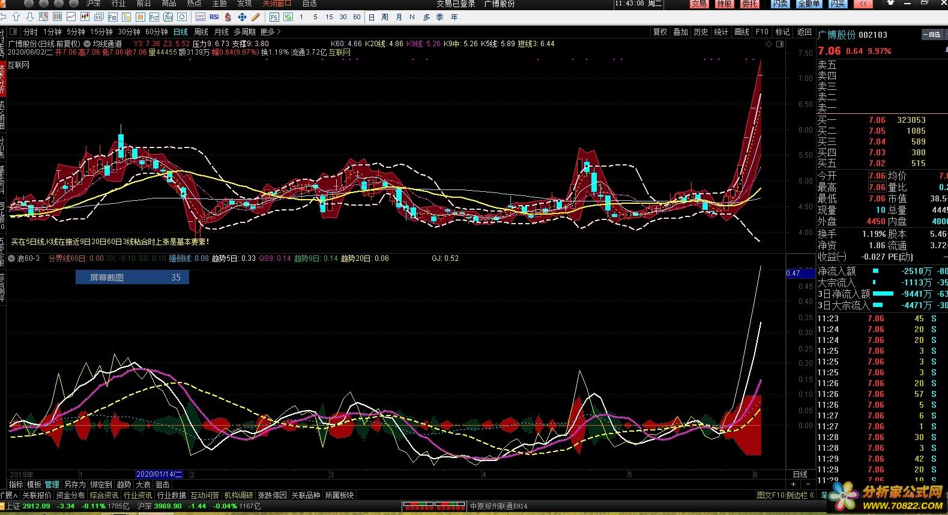Select the RSI indicator icon
Image resolution: width=948 pixels, height=515 pixels.
pyautogui.click(x=214, y=17)
